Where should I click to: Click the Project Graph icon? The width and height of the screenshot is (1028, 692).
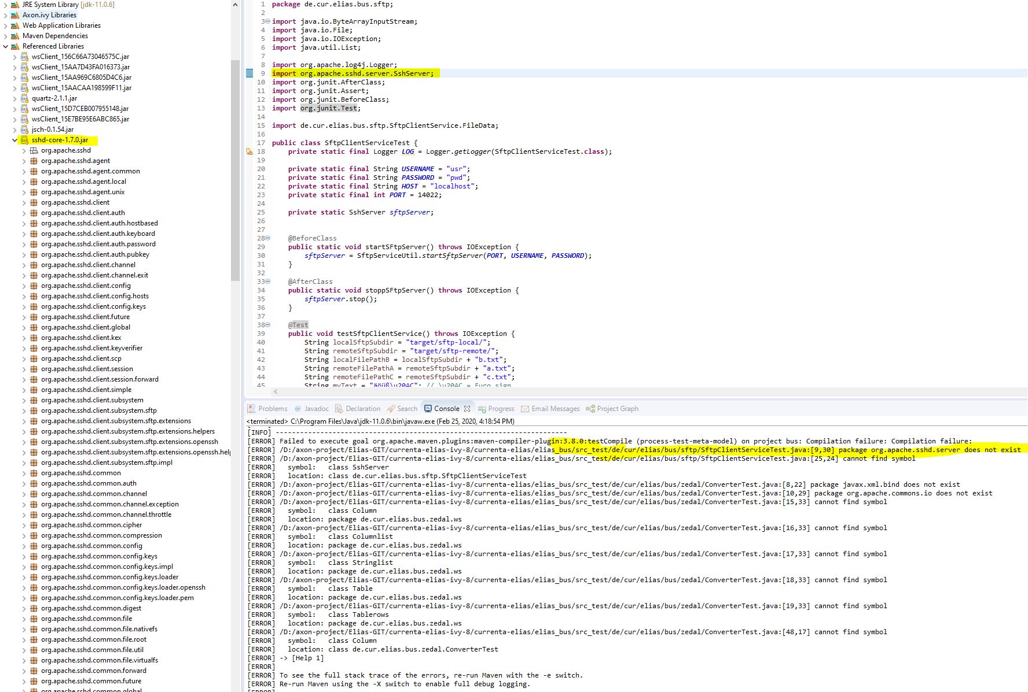coord(590,409)
